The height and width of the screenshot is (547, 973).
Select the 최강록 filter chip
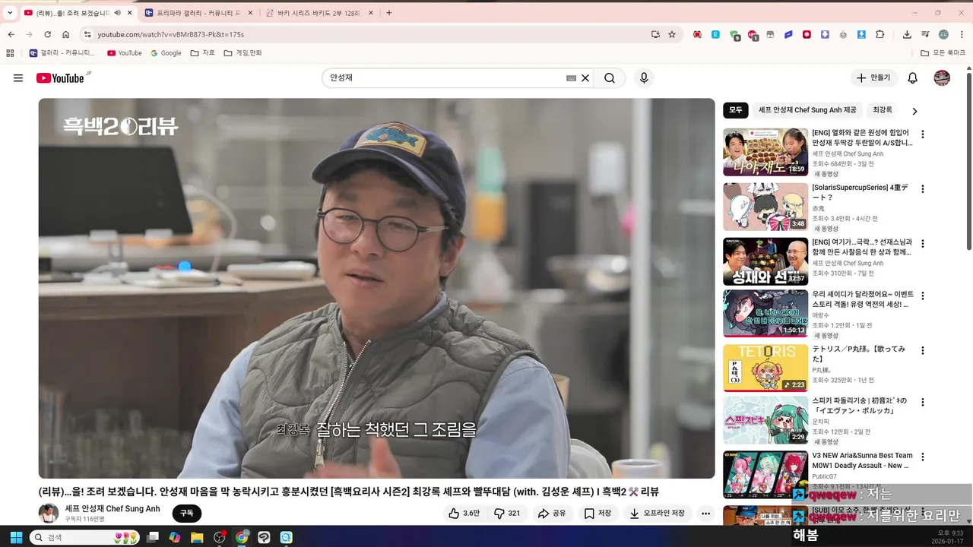coord(883,110)
